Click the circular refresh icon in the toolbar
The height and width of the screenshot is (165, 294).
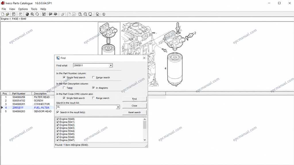tap(37, 14)
